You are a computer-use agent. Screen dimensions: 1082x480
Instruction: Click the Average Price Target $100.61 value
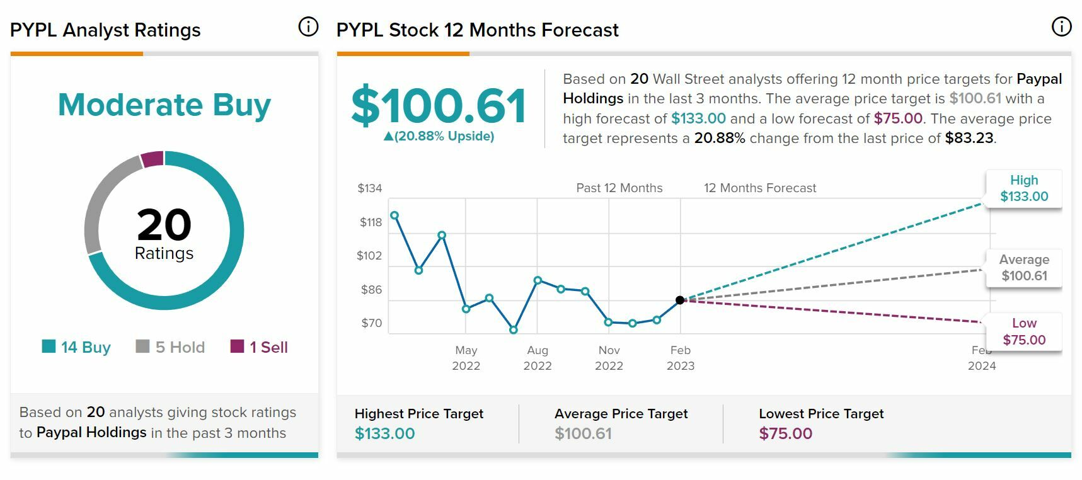click(583, 433)
